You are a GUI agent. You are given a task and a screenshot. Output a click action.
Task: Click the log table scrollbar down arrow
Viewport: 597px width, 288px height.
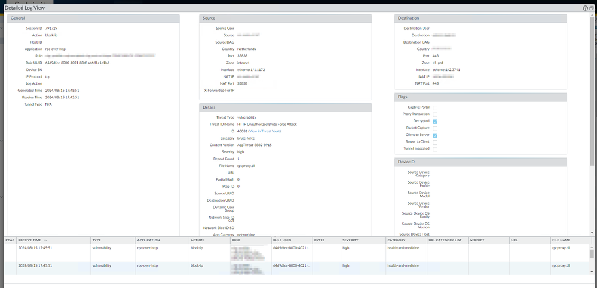tap(591, 272)
